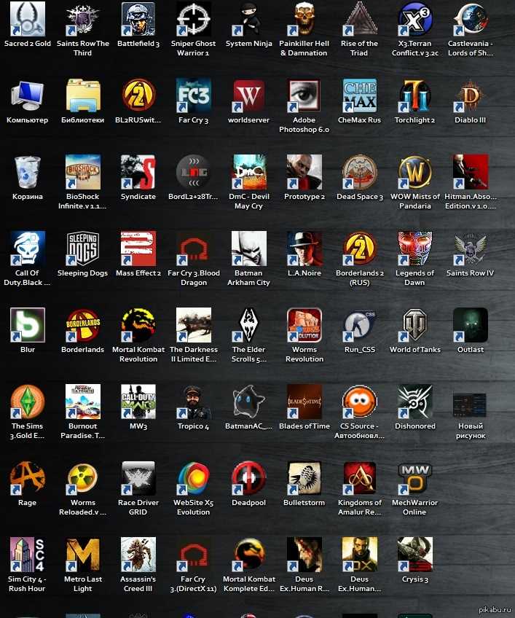Click the System Ninja icon
The image size is (515, 618).
tap(249, 19)
